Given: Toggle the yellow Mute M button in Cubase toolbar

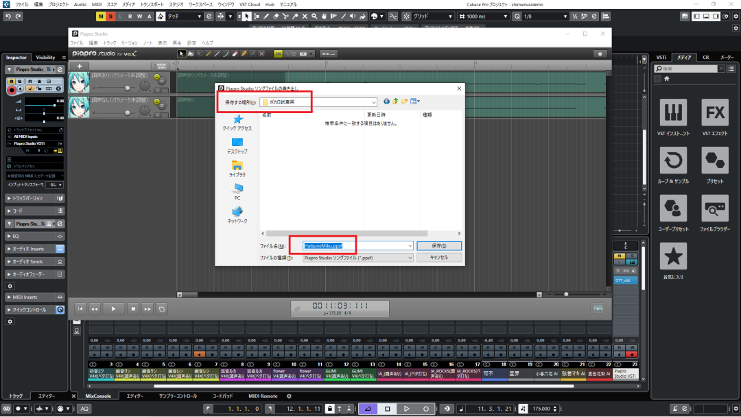Looking at the screenshot, I should [x=101, y=16].
